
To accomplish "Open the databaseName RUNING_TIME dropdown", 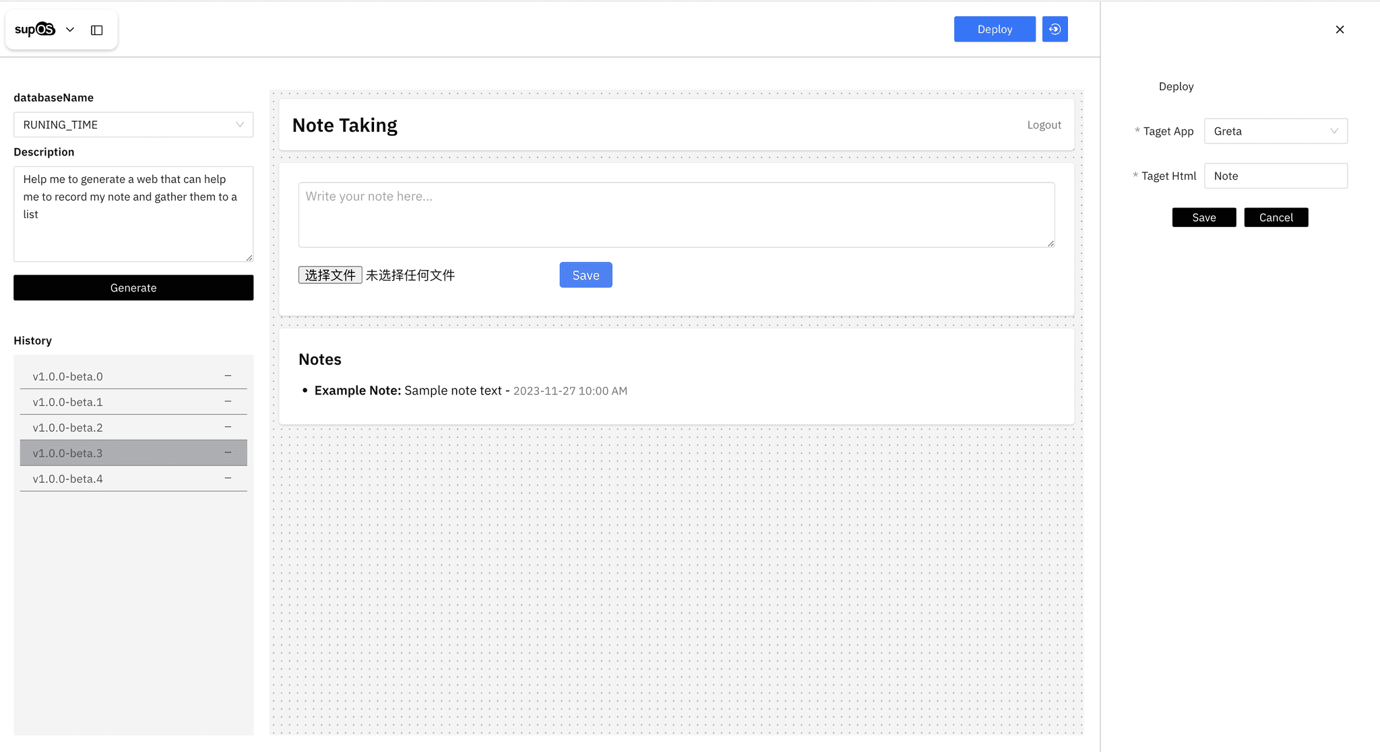I will click(x=133, y=125).
